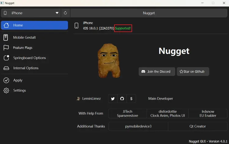Viewport: 229px width, 144px height.
Task: Open the Twitter icon link
Action: pyautogui.click(x=113, y=98)
